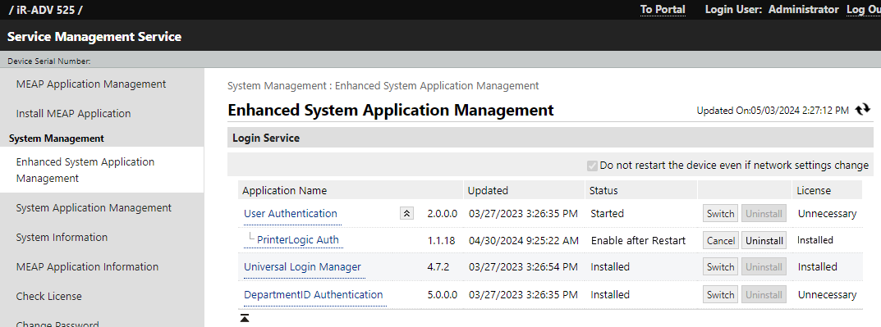881x327 pixels.
Task: Click the 'Administrator' login user name
Action: click(x=804, y=10)
